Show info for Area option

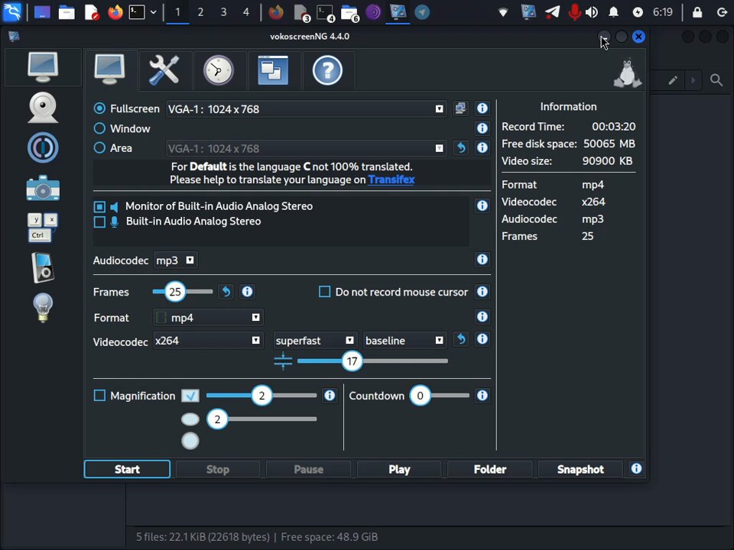pyautogui.click(x=482, y=147)
